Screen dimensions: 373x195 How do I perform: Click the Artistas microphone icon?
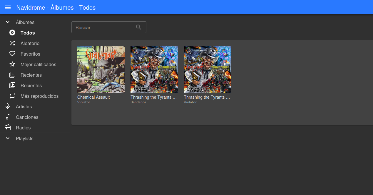click(x=8, y=107)
